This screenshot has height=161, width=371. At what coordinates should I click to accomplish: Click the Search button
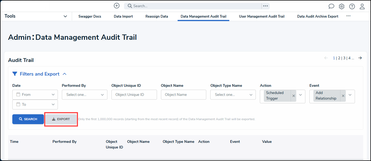click(x=28, y=119)
